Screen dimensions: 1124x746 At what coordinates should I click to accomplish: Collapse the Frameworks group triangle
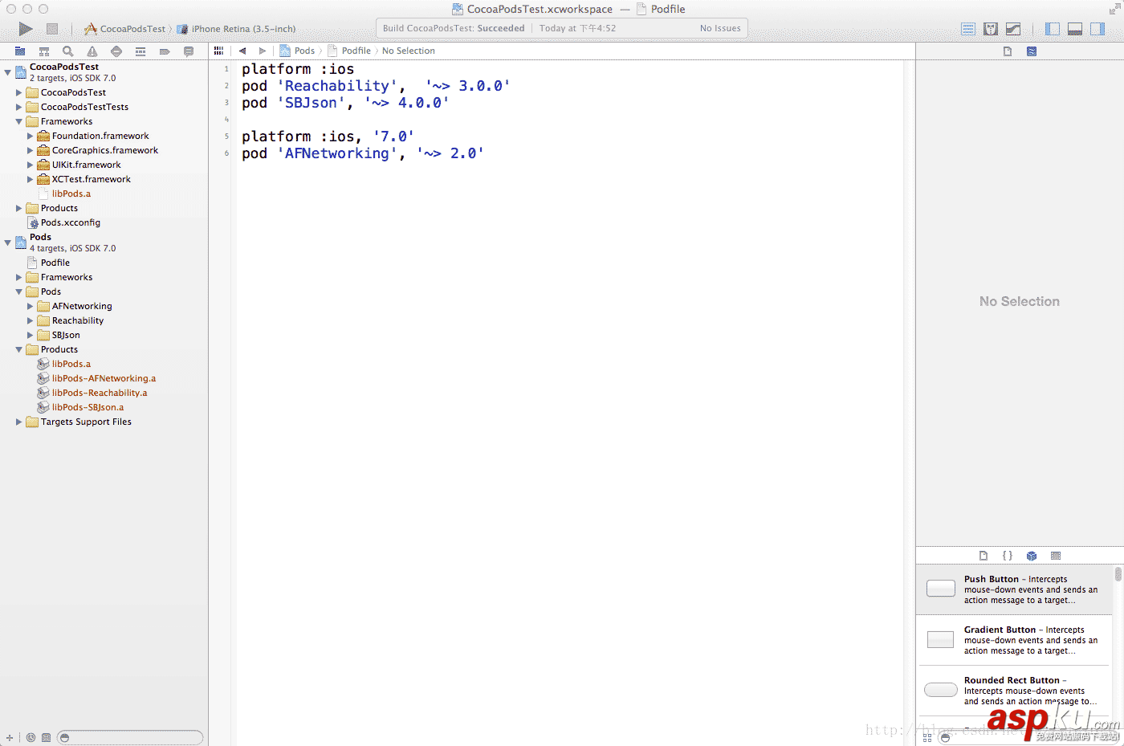(19, 120)
